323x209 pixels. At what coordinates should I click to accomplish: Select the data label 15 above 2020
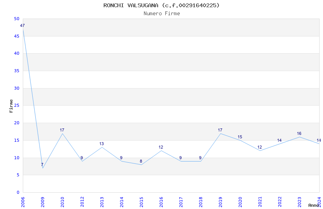(x=240, y=137)
